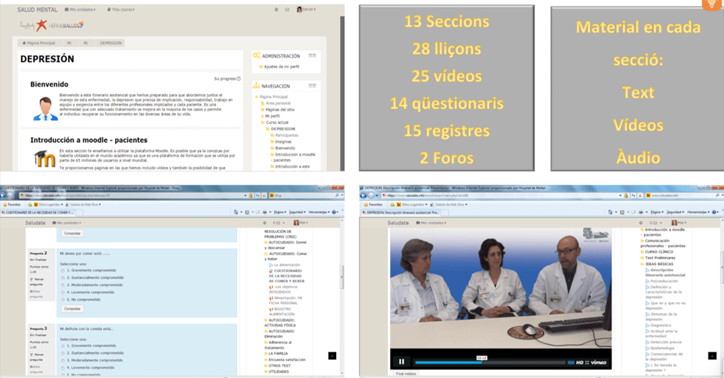The width and height of the screenshot is (724, 378).
Task: Click Comprobar button below Pregunta 2 options
Action: click(72, 309)
